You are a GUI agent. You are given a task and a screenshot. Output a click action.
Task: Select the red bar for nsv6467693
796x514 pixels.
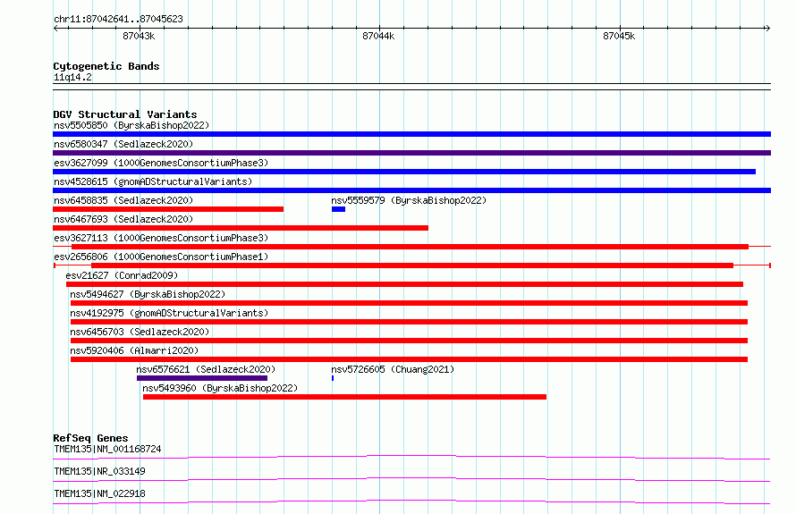click(x=241, y=228)
